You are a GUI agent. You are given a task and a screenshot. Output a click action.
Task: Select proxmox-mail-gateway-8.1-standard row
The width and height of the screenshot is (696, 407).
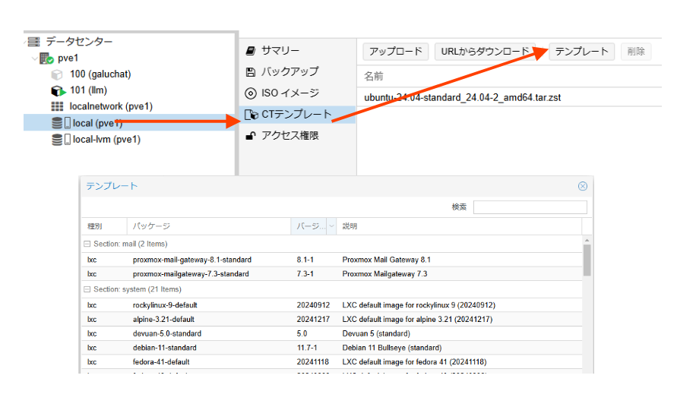click(x=332, y=260)
